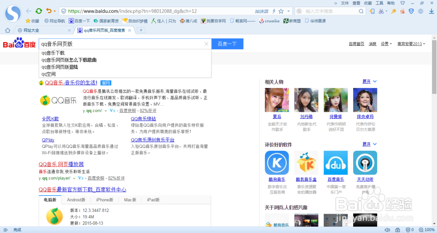Close the qq音乐网页版_百度搜索 tab
The height and width of the screenshot is (233, 437).
click(x=130, y=30)
